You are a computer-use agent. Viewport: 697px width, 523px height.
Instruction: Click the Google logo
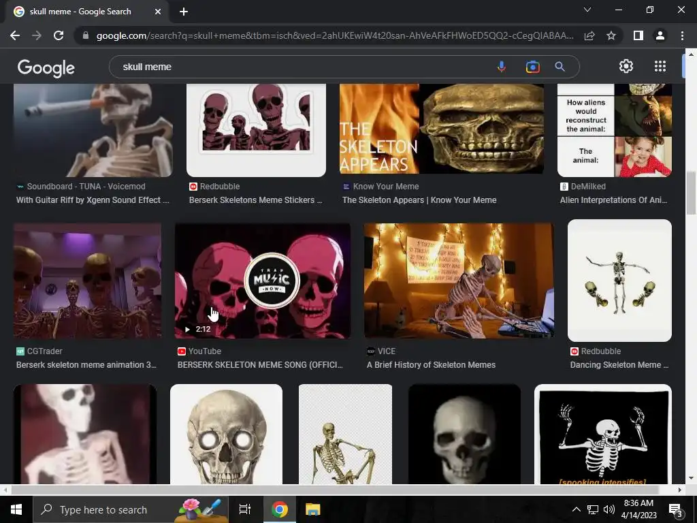[x=46, y=67]
